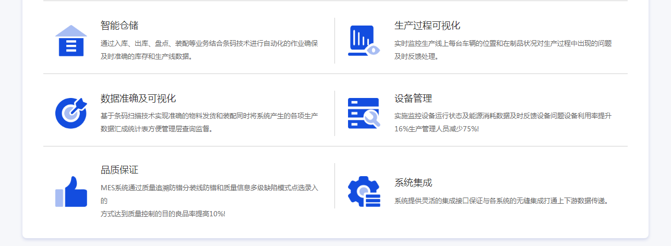Click the thumbs-up quality assurance icon
Viewport: 671px width, 246px height.
coord(71,191)
